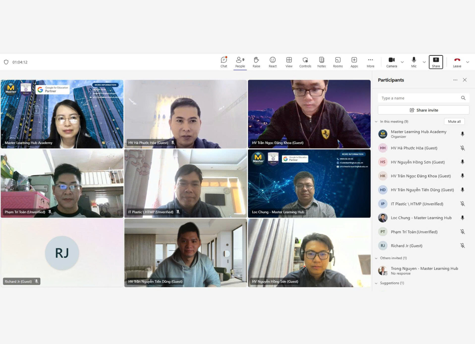The image size is (475, 344).
Task: Raise your hand in the meeting
Action: tap(256, 62)
